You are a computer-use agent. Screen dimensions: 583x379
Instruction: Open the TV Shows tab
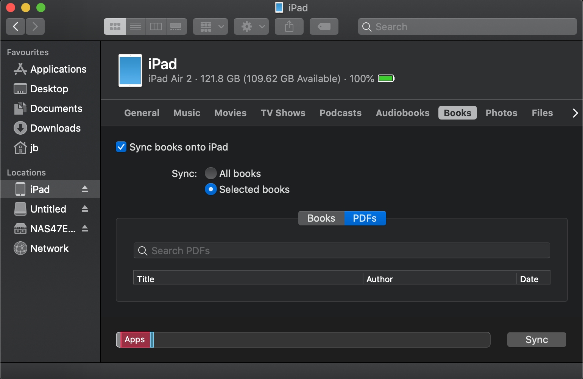pos(283,113)
